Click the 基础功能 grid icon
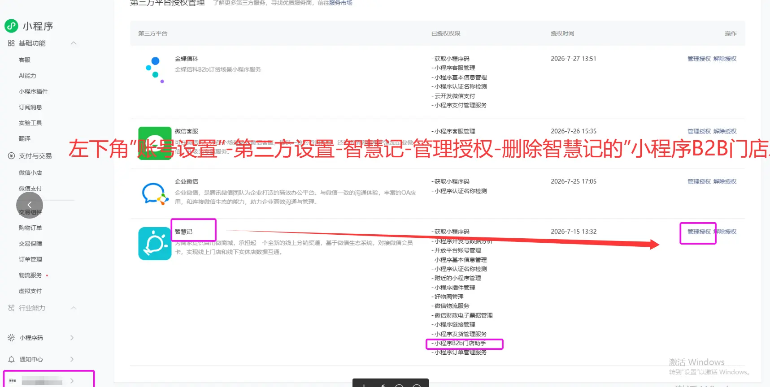770x387 pixels. tap(11, 43)
